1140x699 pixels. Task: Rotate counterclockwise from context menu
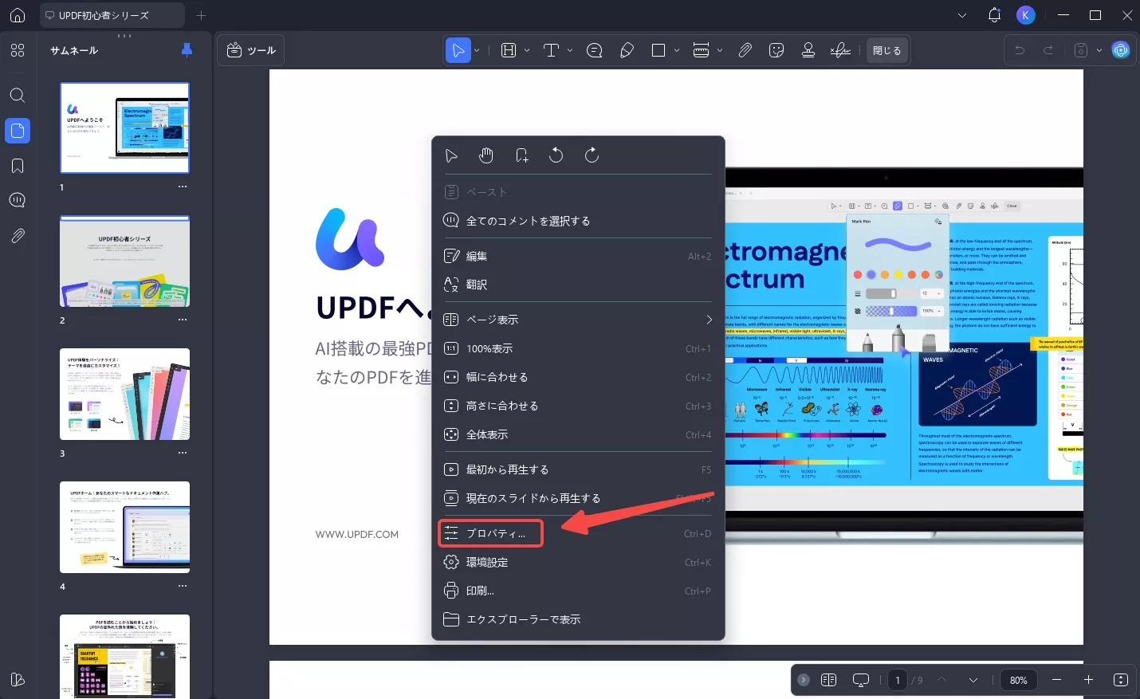tap(556, 155)
